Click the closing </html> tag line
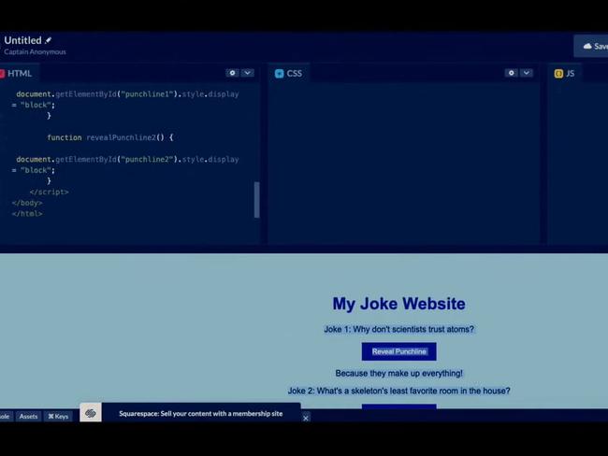 [x=27, y=213]
